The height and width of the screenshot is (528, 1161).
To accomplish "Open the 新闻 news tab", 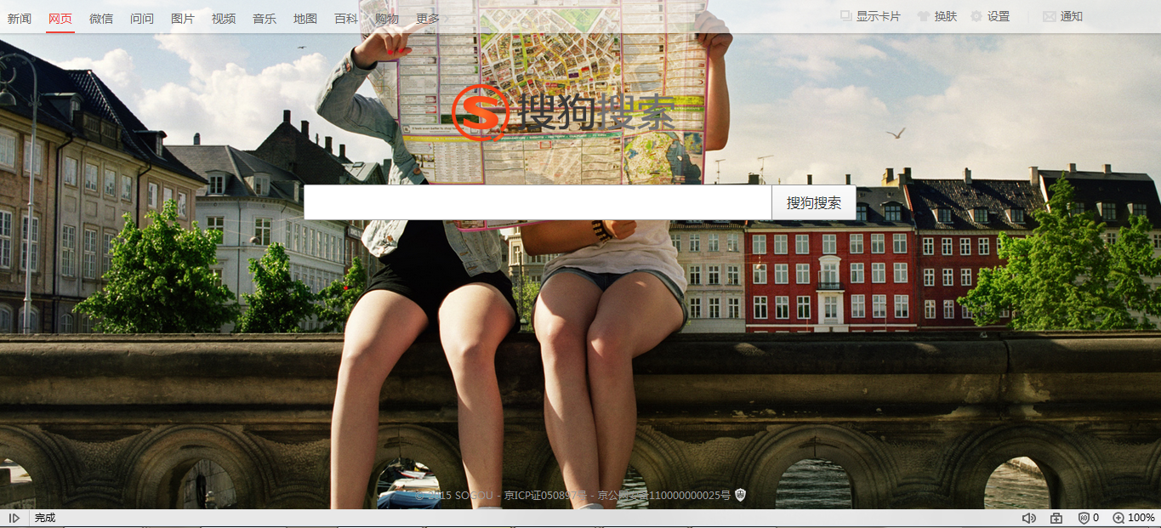I will 20,18.
